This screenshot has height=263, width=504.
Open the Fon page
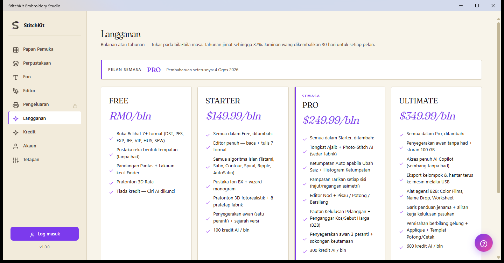tap(45, 77)
